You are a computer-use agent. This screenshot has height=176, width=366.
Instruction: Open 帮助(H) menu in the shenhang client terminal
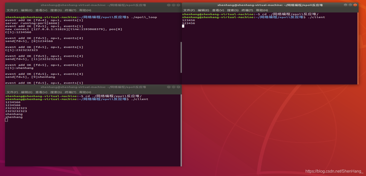pyautogui.click(x=85, y=92)
